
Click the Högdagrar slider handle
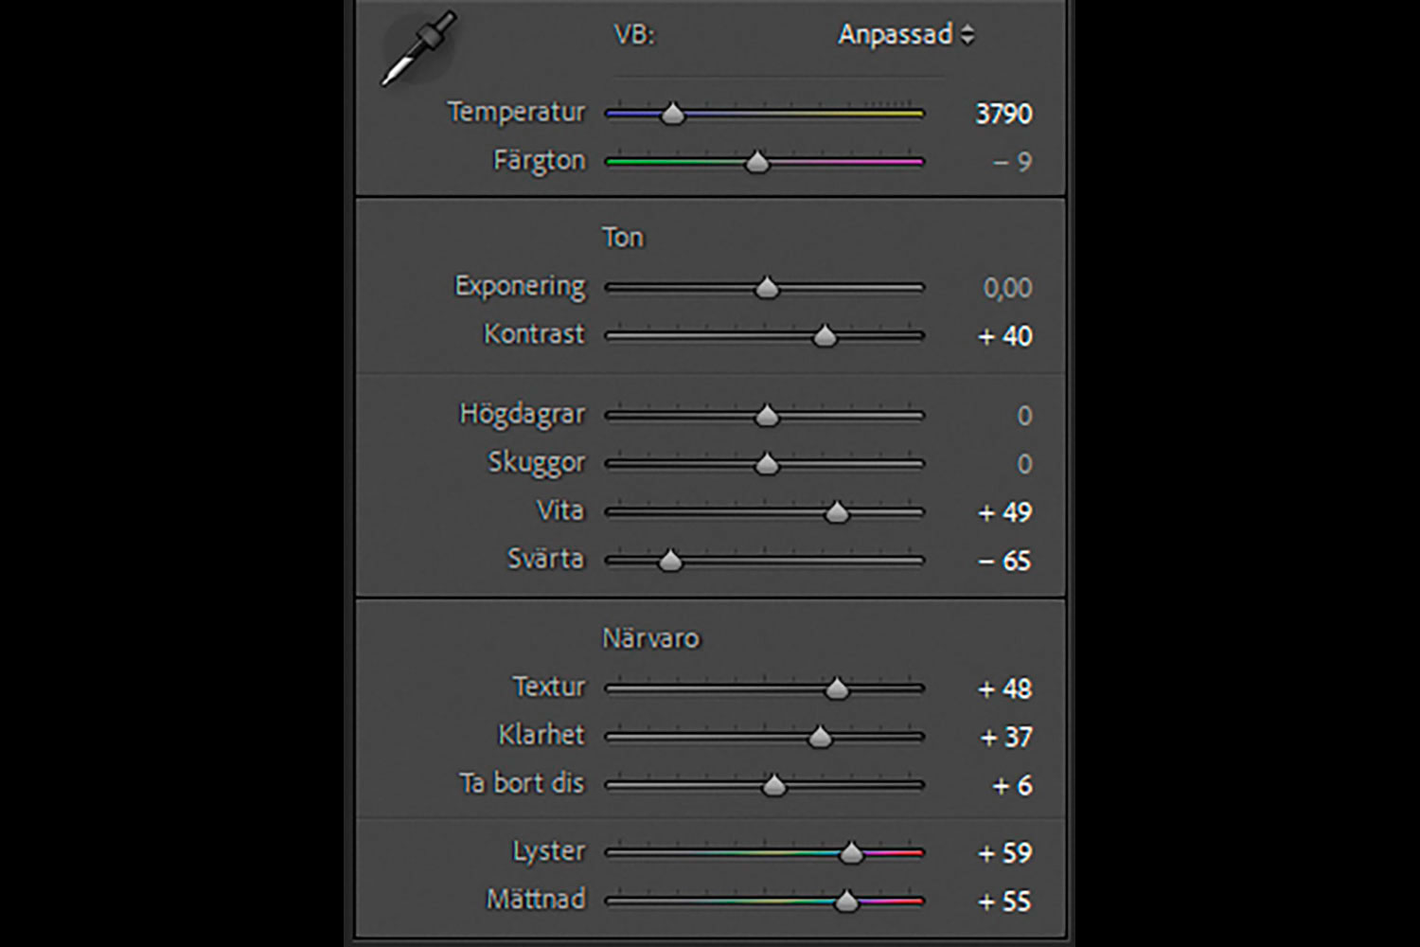click(x=767, y=415)
